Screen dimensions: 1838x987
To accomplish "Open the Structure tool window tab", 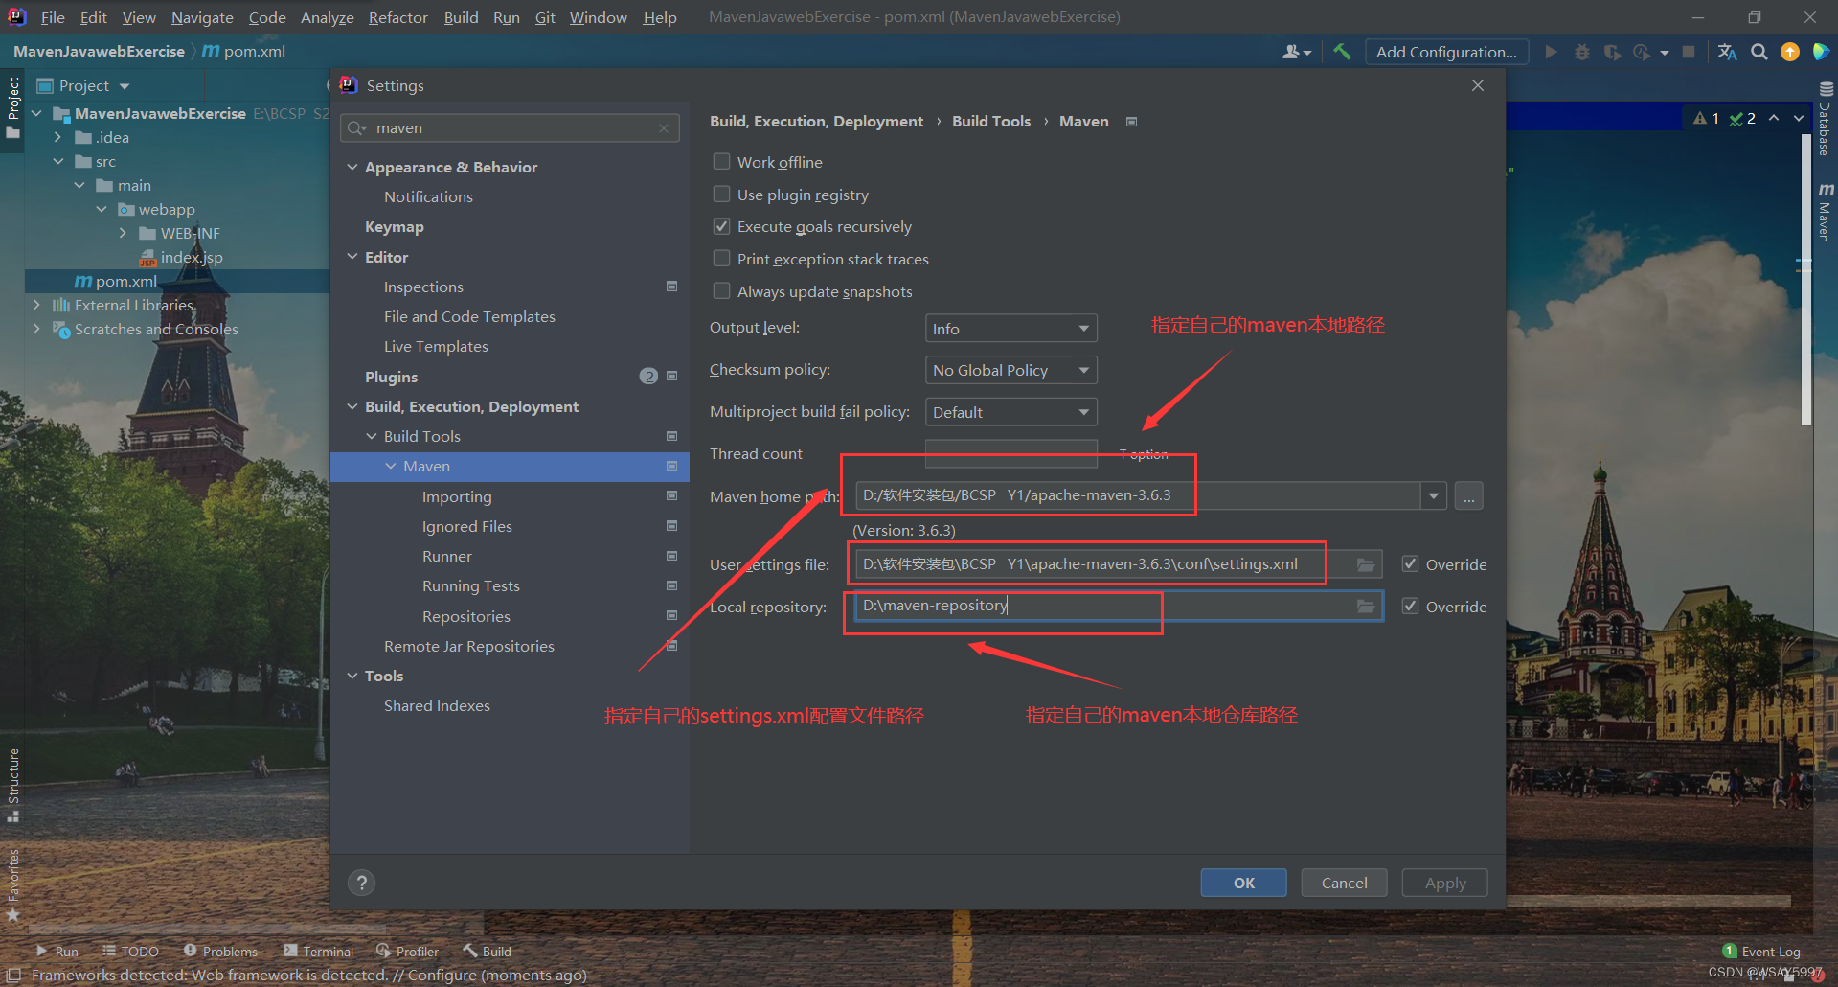I will pyautogui.click(x=13, y=784).
